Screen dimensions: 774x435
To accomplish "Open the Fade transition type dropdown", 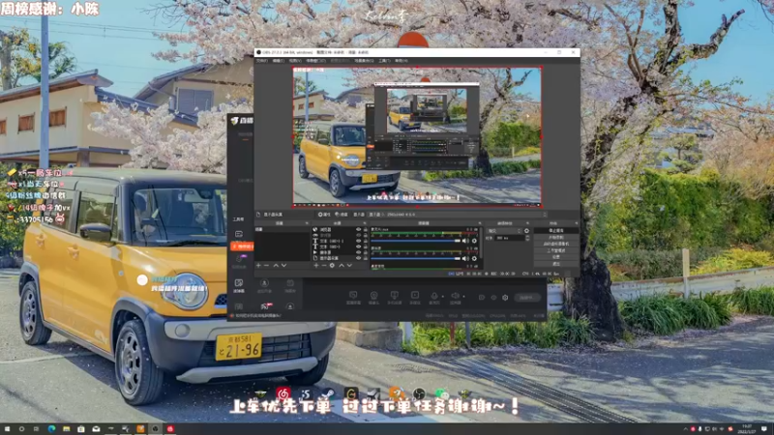I will tap(504, 231).
